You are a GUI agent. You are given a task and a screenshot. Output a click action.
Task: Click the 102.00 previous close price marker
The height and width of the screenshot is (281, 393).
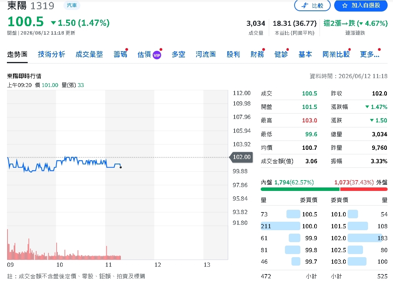click(241, 157)
